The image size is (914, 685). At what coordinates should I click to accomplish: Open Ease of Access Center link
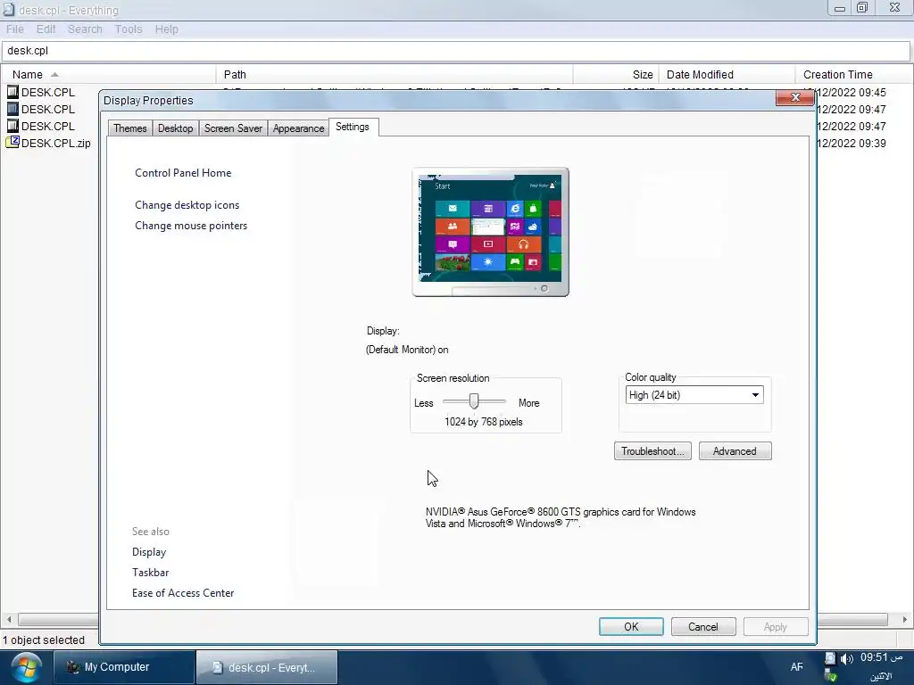(183, 593)
